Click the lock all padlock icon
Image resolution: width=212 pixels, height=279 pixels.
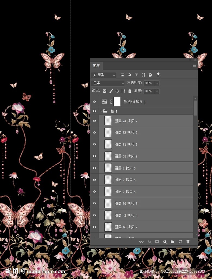tap(130, 91)
